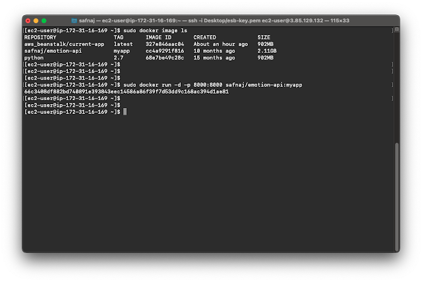Click image ID 68e7be49c28c
Viewport: 422px width, 282px height.
tap(165, 58)
